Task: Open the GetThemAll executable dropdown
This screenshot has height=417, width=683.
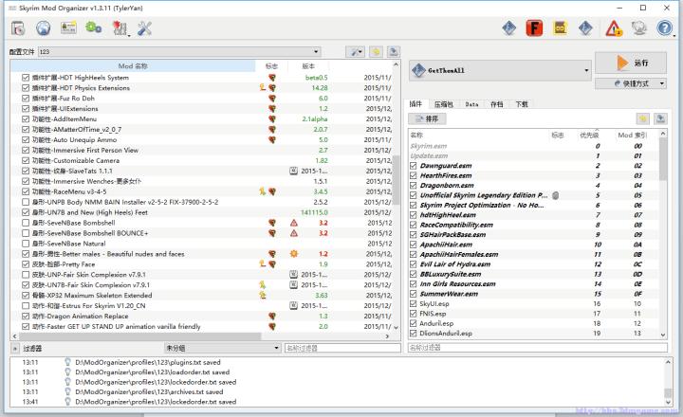Action: point(500,70)
